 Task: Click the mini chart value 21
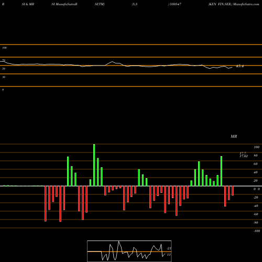pyautogui.click(x=169, y=248)
